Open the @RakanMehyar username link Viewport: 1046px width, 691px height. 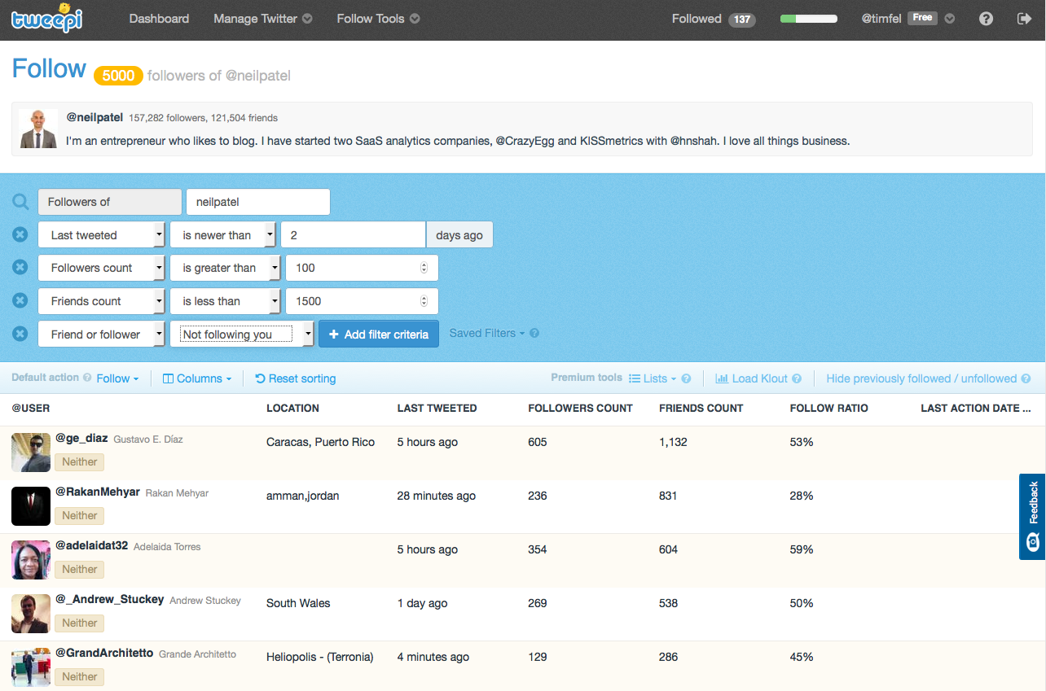coord(97,492)
